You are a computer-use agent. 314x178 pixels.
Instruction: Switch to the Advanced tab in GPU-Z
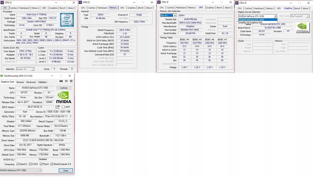coord(31,82)
